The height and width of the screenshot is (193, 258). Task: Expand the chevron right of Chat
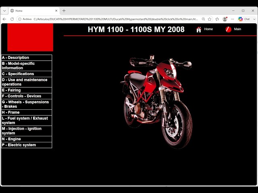(x=254, y=19)
